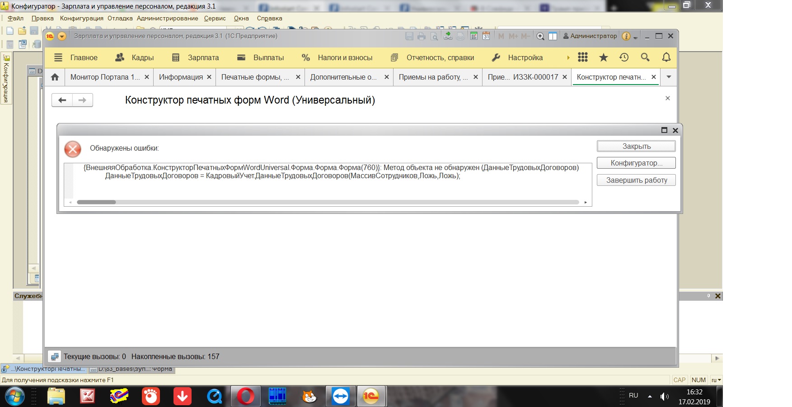Open Opera browser from taskbar

246,397
